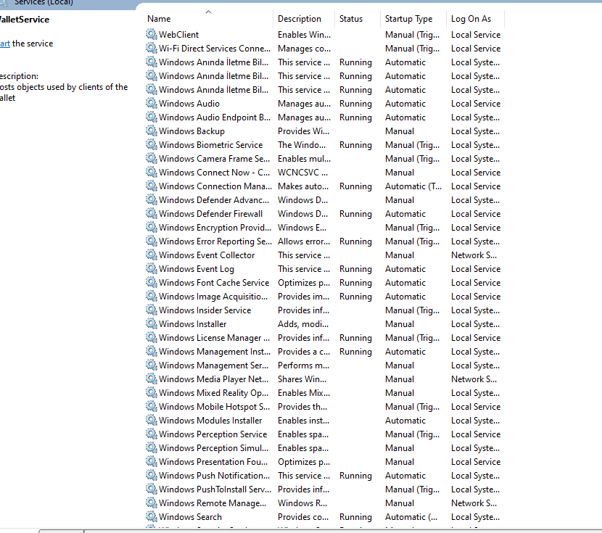Click the 'Manages co...' description cell

click(x=304, y=49)
